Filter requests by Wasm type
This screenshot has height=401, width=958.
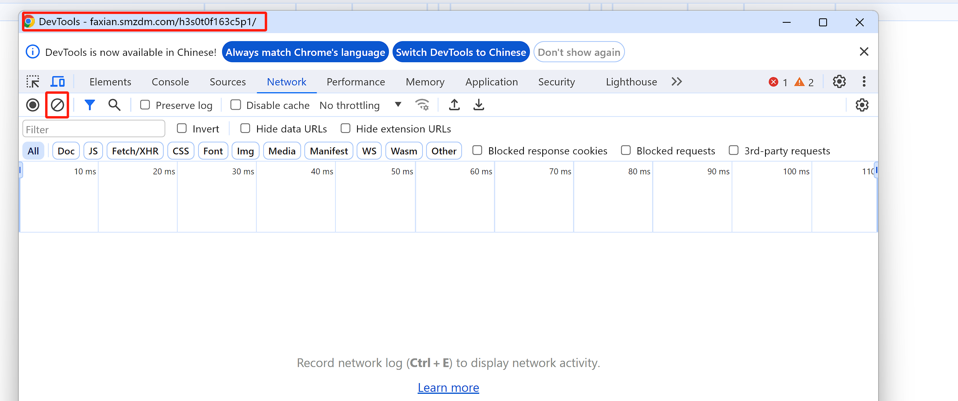(x=404, y=151)
